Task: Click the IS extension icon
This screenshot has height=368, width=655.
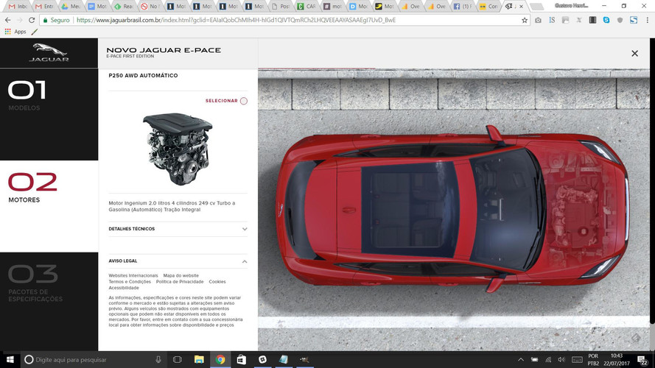Action: click(x=552, y=20)
